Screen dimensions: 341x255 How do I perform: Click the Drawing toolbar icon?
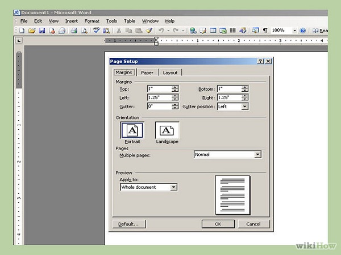tap(243, 31)
